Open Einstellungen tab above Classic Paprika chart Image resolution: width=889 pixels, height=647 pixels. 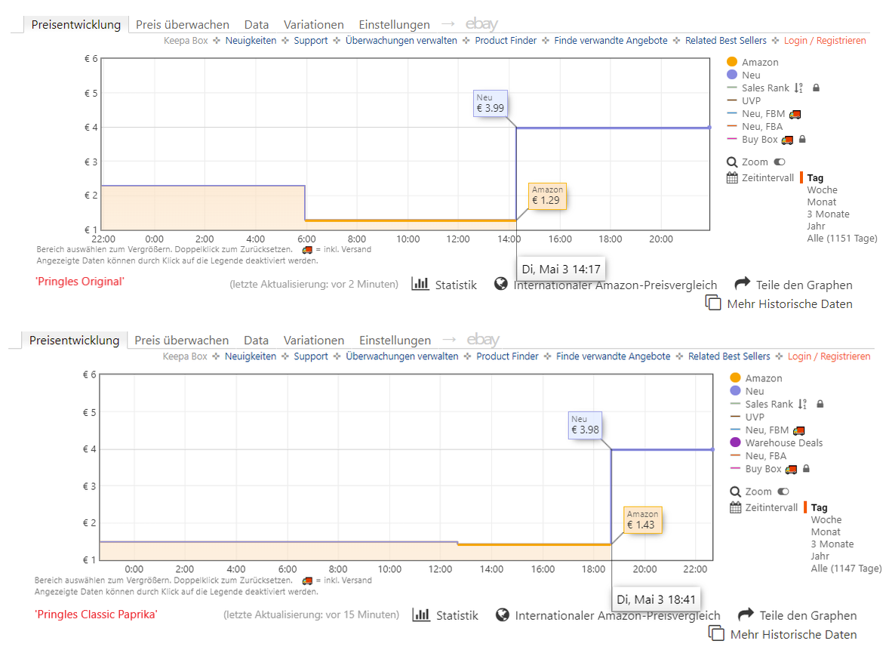coord(395,340)
